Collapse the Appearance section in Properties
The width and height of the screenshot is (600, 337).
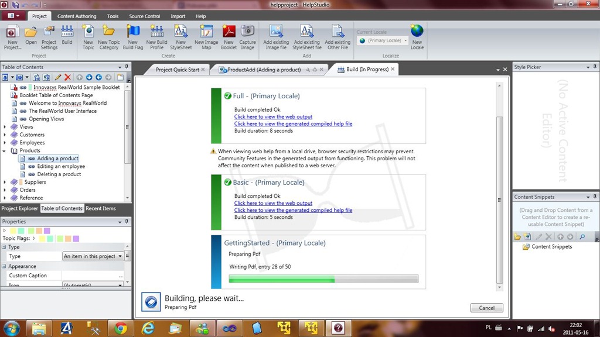[4, 267]
